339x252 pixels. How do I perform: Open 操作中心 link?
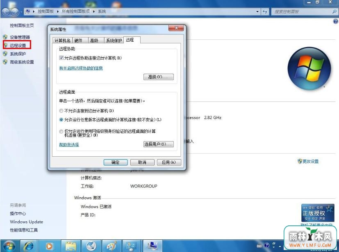(x=18, y=214)
